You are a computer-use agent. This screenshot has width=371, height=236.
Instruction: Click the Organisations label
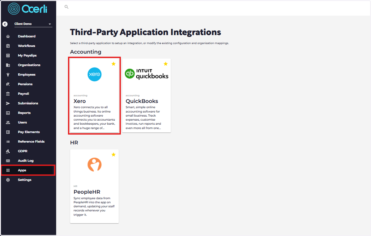click(x=29, y=65)
